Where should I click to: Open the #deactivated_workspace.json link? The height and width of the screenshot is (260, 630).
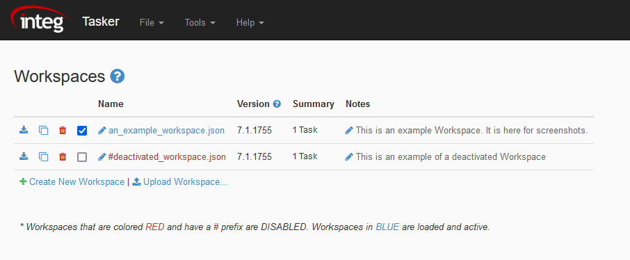[167, 156]
